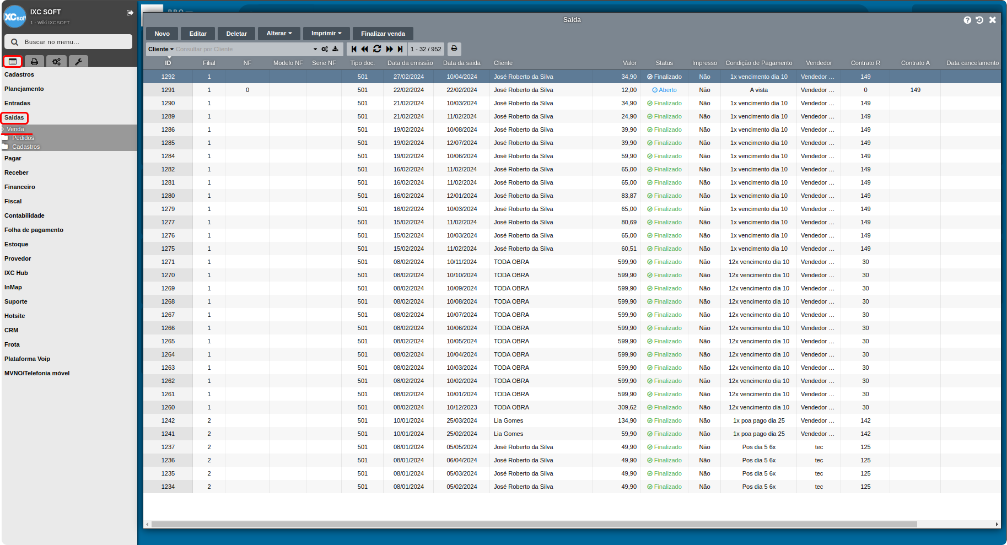
Task: Go to next page of records
Action: (x=389, y=49)
